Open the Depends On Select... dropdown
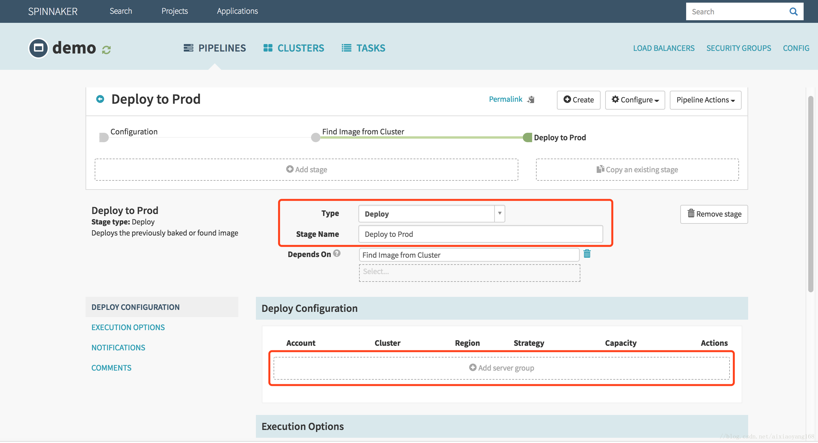Image resolution: width=818 pixels, height=443 pixels. 469,273
